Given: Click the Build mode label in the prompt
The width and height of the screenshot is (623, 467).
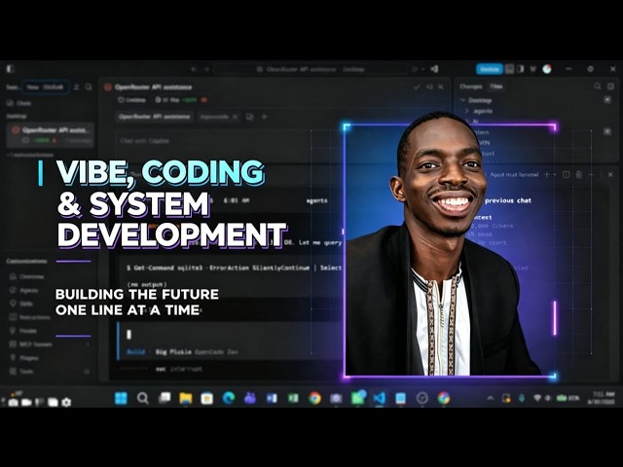Looking at the screenshot, I should pyautogui.click(x=135, y=352).
